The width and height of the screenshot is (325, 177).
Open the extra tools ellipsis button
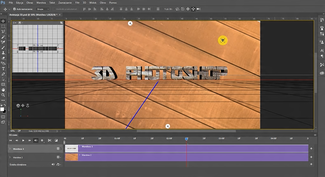tap(3, 100)
